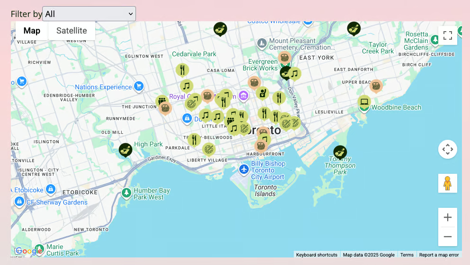Open the fork-and-knife marker below Cedarvale Park
470x265 pixels.
click(x=182, y=70)
